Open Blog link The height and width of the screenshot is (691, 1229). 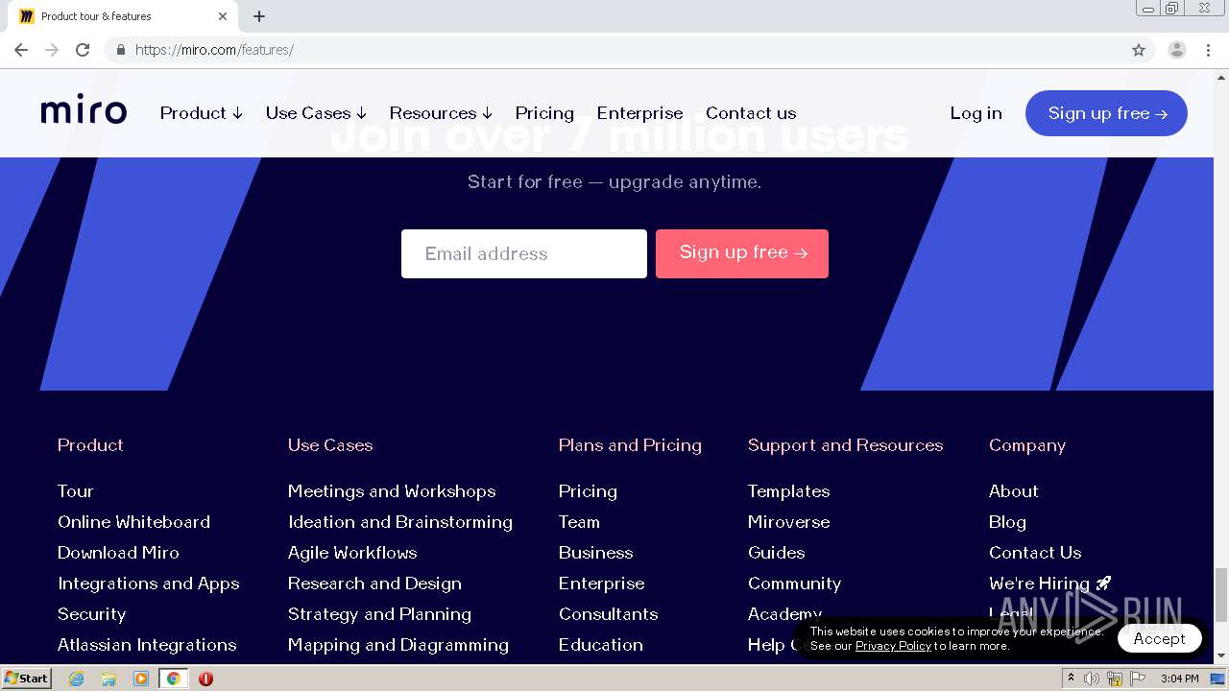(1007, 522)
